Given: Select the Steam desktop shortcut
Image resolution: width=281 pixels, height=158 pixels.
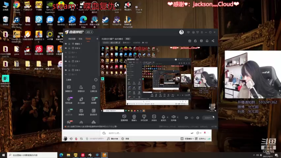Looking at the screenshot, I should (x=105, y=21).
